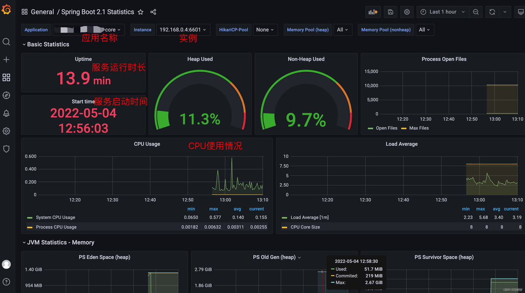Click the CPU Usage panel title
The height and width of the screenshot is (293, 525).
[147, 144]
